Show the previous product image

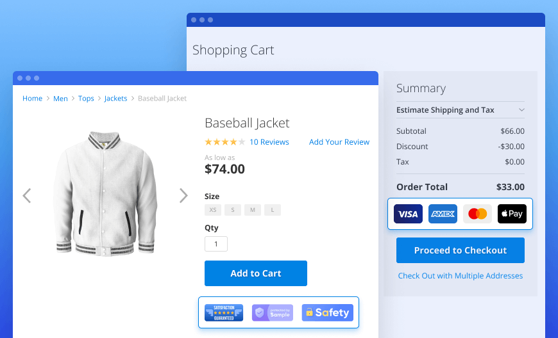click(x=27, y=195)
